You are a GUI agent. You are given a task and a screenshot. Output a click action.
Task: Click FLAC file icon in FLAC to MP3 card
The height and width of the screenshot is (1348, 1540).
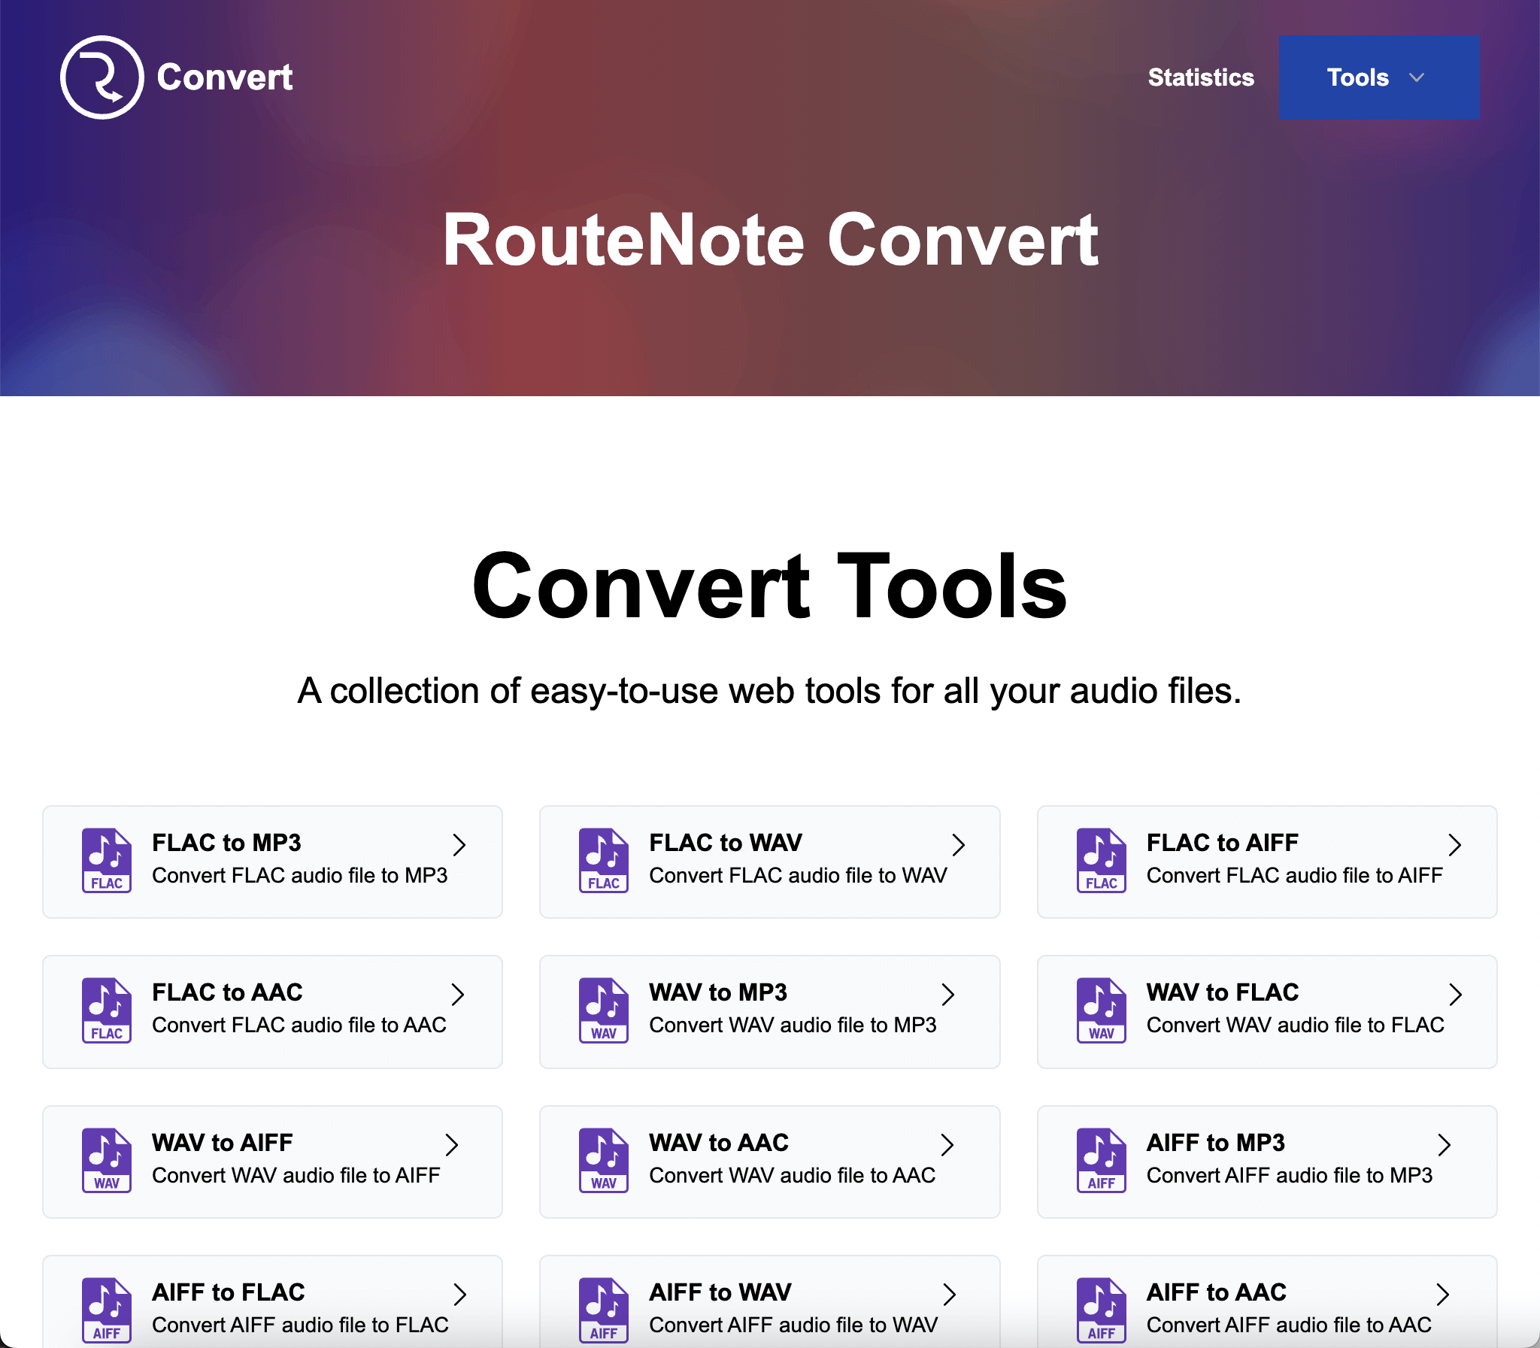point(106,861)
